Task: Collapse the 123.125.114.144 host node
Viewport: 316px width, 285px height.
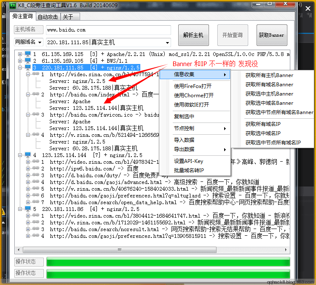Action: click(20, 155)
